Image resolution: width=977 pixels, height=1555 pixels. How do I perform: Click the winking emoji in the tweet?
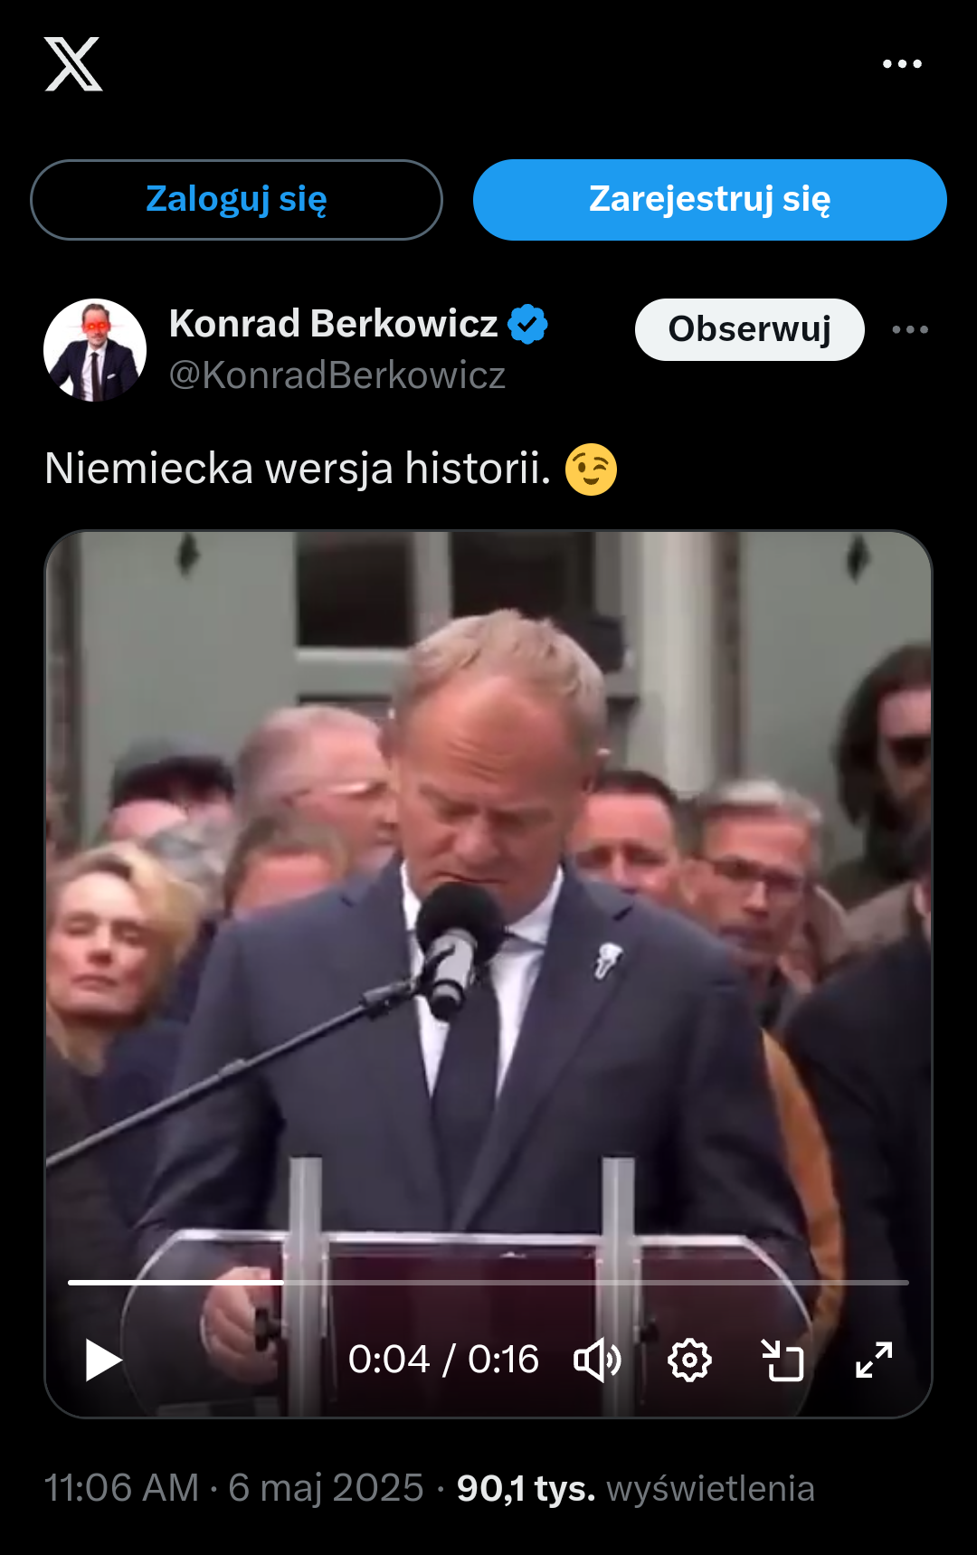click(591, 469)
